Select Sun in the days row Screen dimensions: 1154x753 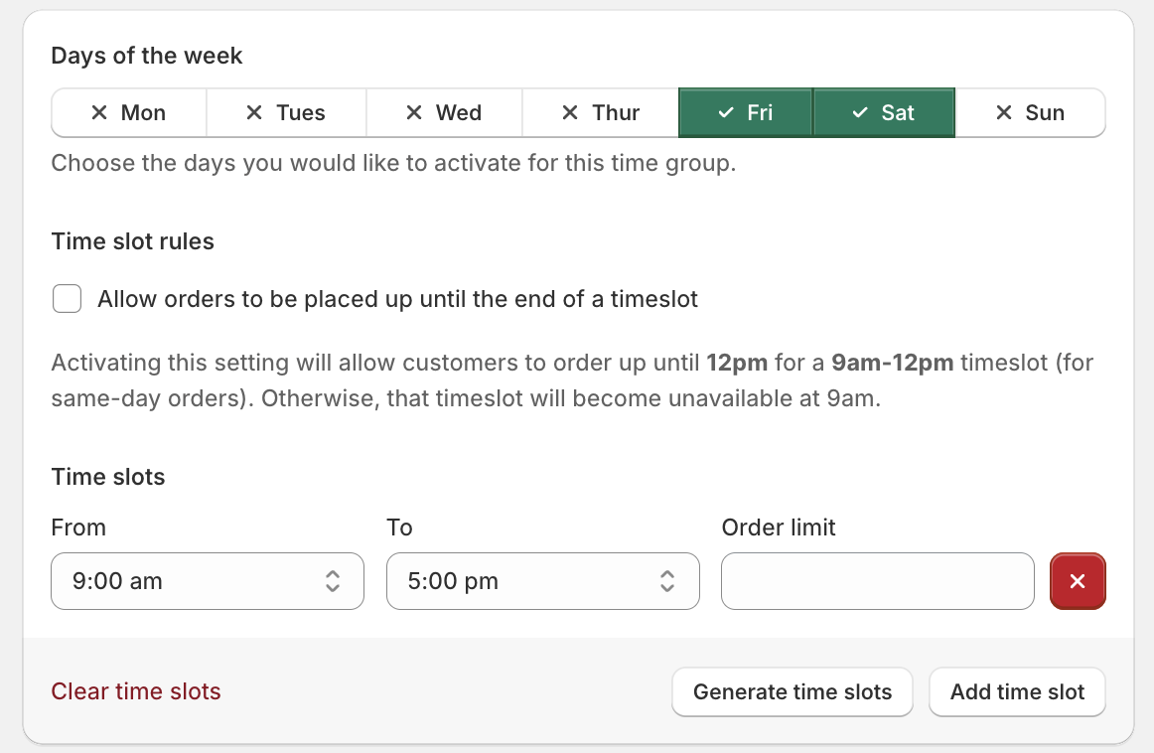point(1030,112)
